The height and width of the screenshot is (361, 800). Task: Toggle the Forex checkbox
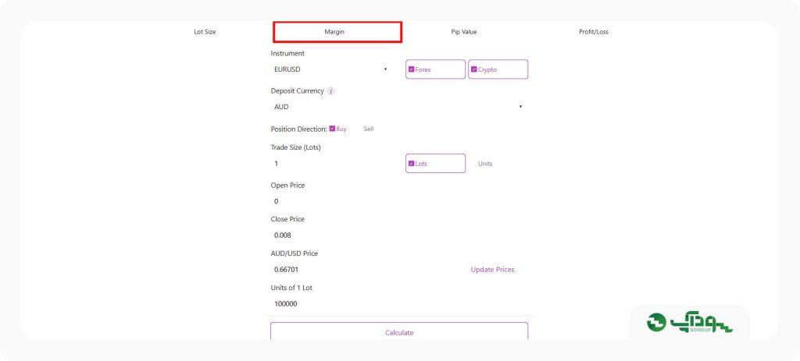click(435, 69)
